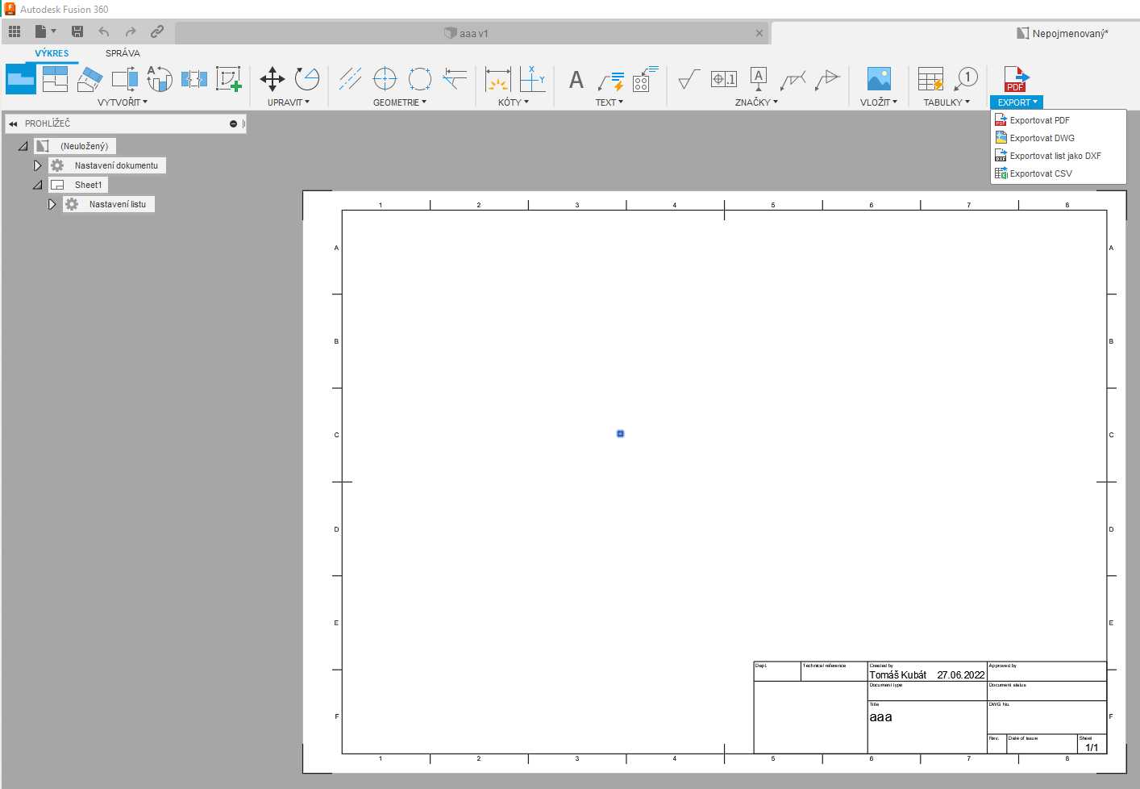Click the Text tool icon
The height and width of the screenshot is (789, 1140).
pyautogui.click(x=576, y=79)
